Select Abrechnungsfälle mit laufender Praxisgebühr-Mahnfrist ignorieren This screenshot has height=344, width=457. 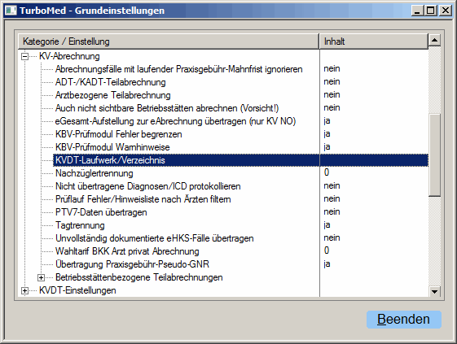coord(179,69)
